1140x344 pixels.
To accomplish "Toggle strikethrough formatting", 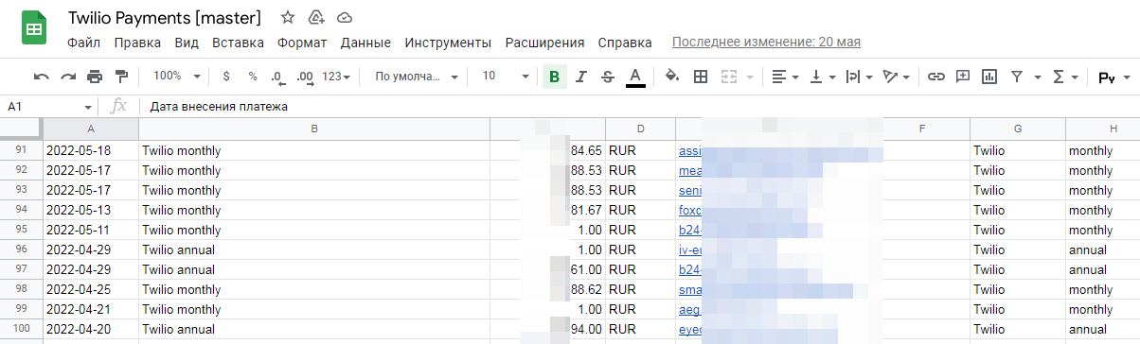I will tap(608, 77).
